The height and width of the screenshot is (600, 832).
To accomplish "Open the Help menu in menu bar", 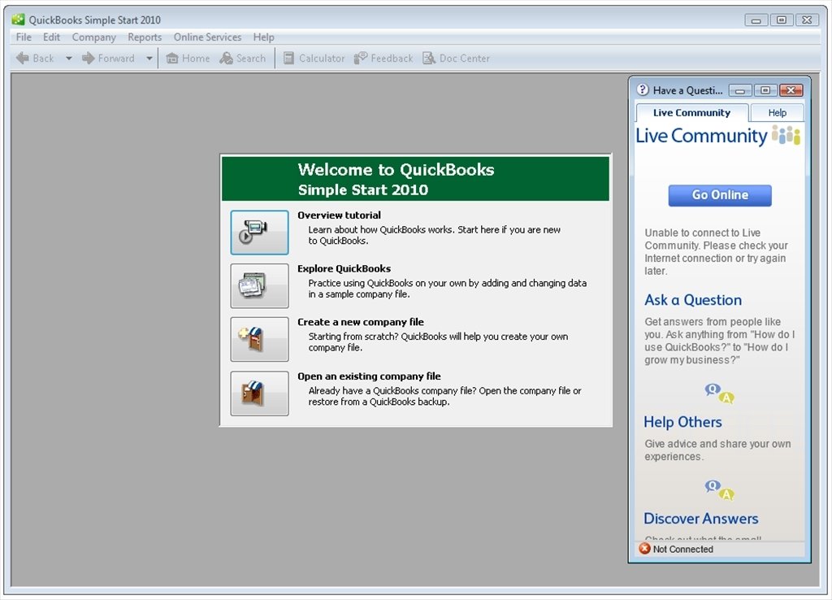I will tap(264, 37).
